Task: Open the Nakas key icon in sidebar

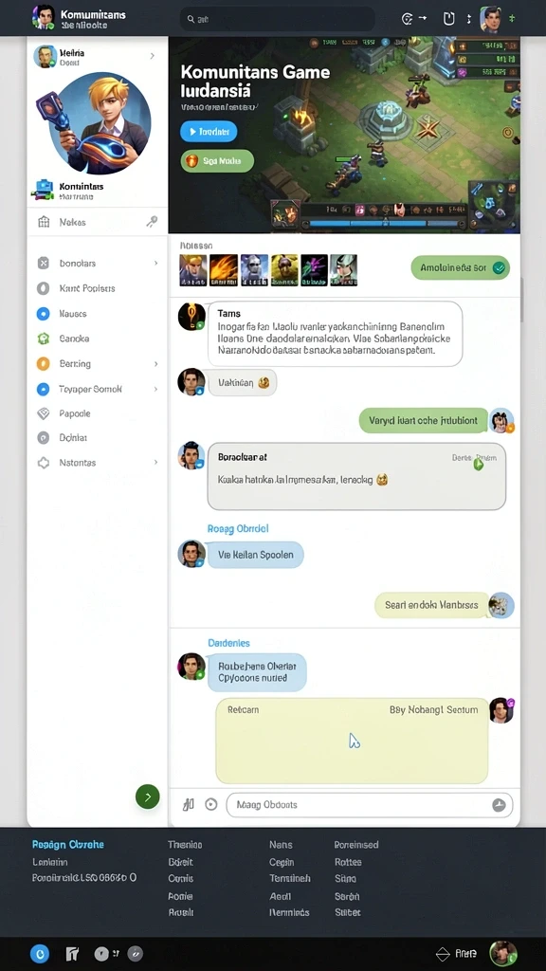Action: [x=151, y=222]
